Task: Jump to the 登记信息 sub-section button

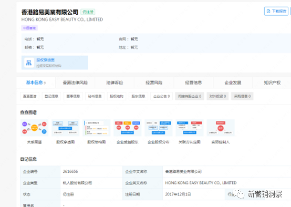Action: tap(51, 96)
